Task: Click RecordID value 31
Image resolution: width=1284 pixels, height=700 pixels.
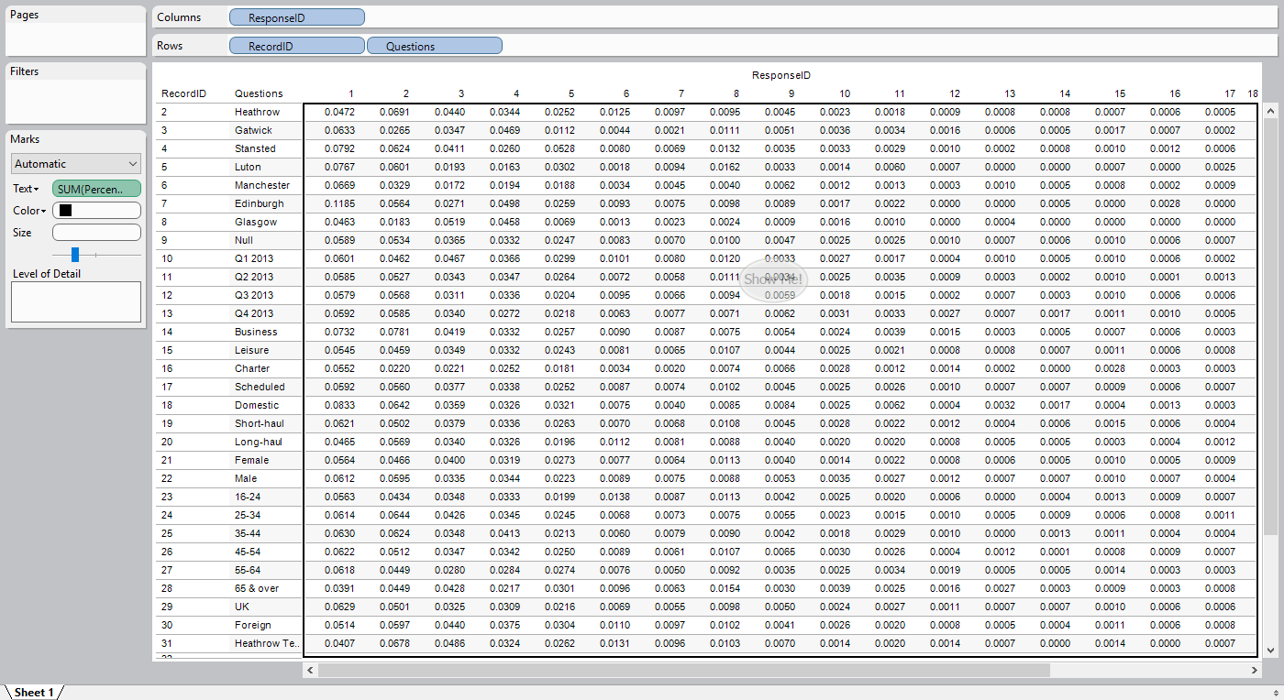Action: (x=167, y=643)
